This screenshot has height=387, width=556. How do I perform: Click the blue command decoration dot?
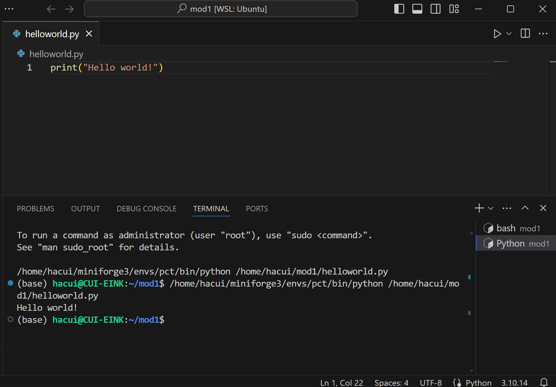[10, 283]
